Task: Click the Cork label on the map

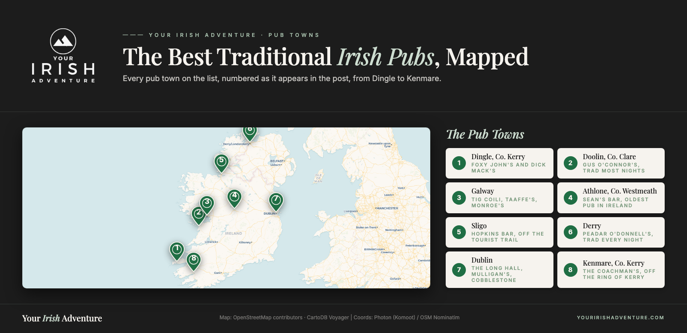Action: (x=218, y=273)
